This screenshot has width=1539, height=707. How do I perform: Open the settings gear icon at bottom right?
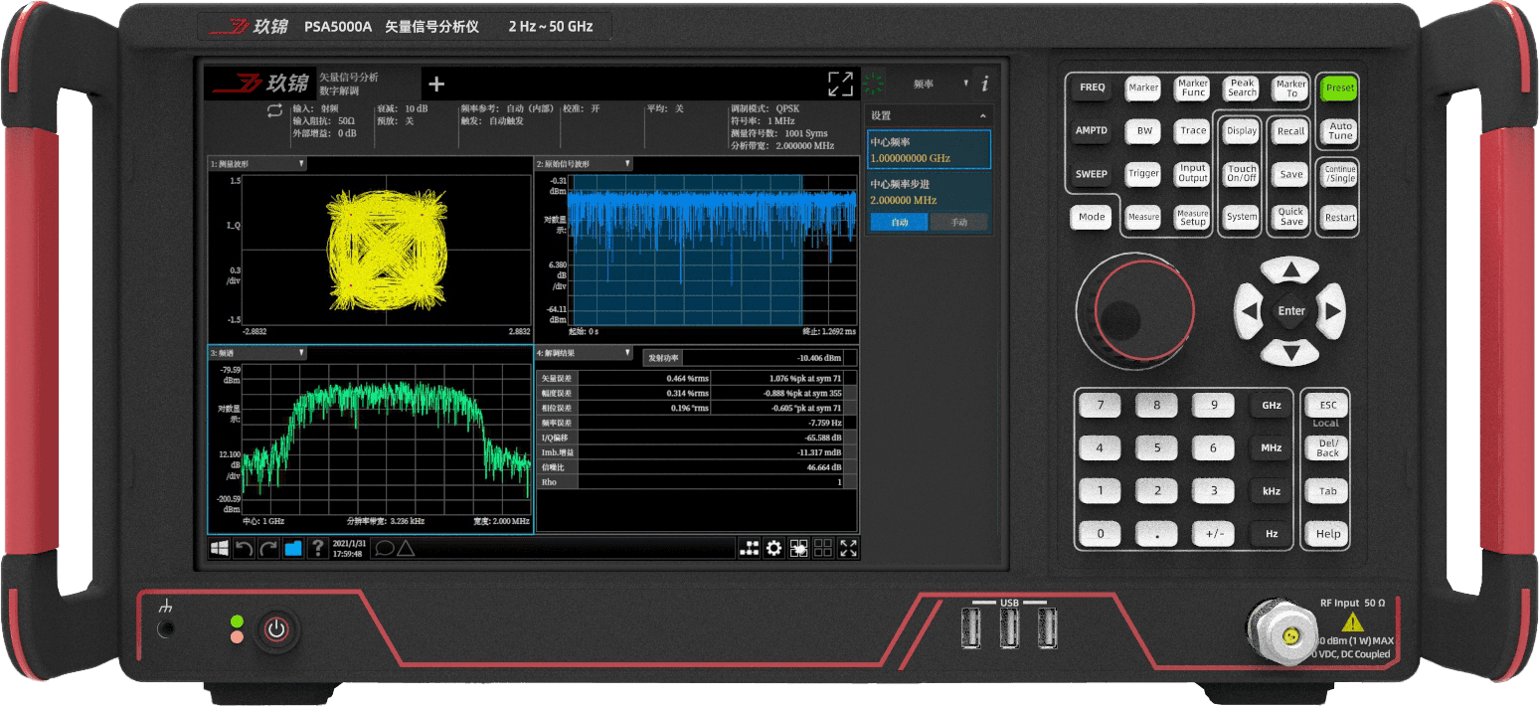(774, 548)
